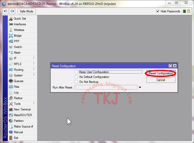Toggle the Safe Mode button
The height and width of the screenshot is (143, 194).
[27, 11]
